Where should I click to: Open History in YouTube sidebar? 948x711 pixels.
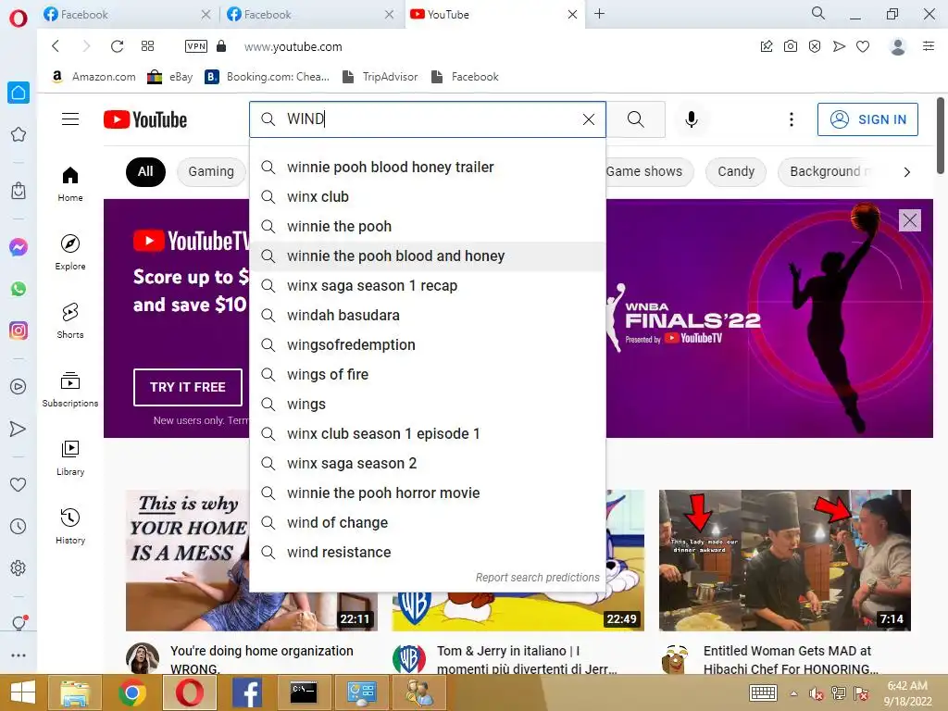(x=70, y=526)
